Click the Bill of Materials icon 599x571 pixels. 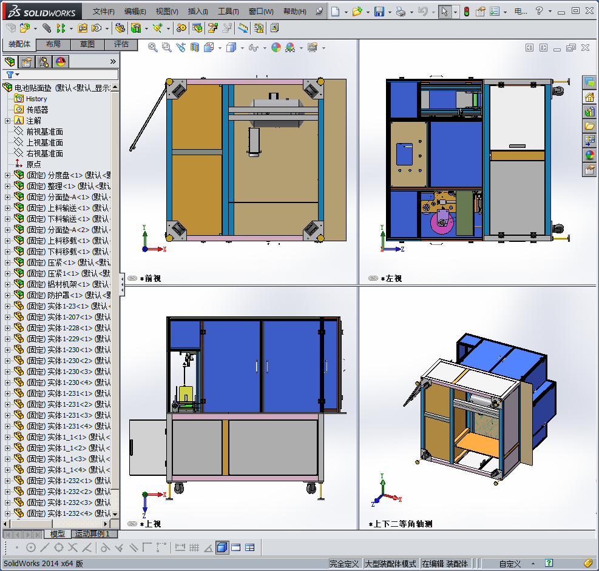[197, 28]
